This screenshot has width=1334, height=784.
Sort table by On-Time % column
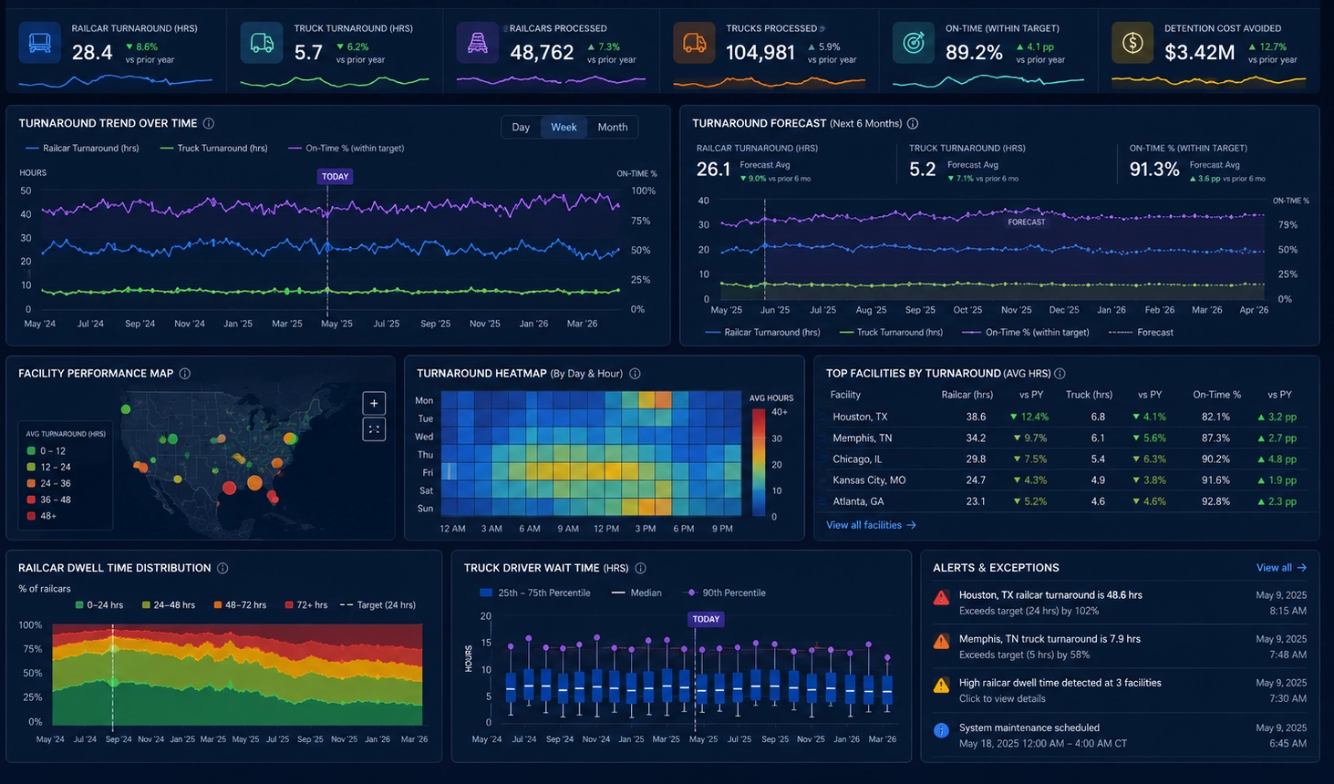click(x=1216, y=395)
